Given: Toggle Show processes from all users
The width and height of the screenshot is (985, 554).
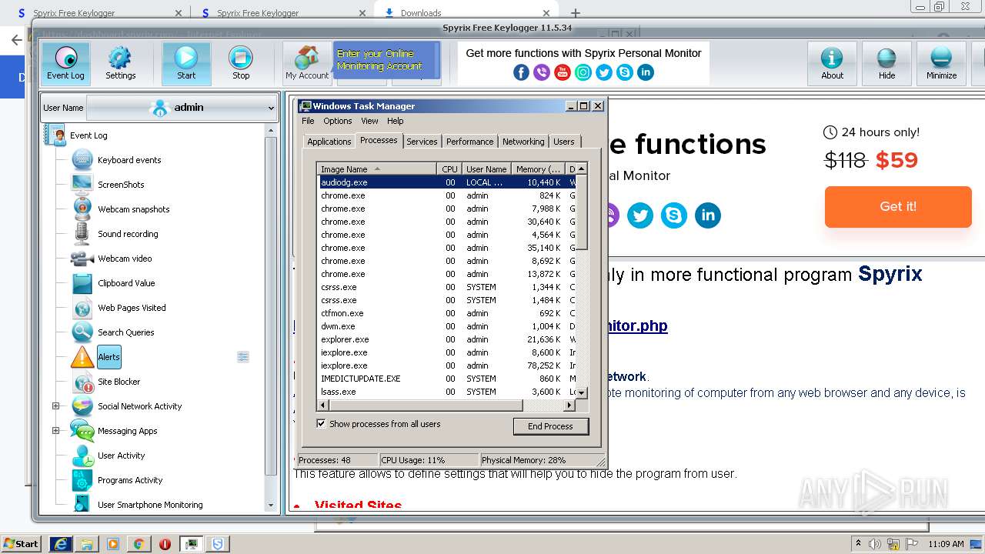Looking at the screenshot, I should [321, 423].
